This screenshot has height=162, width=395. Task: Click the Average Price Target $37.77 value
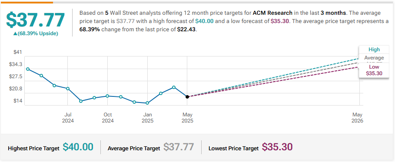pos(179,147)
